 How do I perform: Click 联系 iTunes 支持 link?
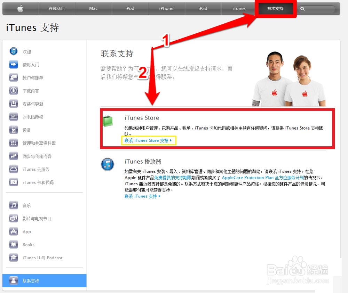[x=142, y=196]
